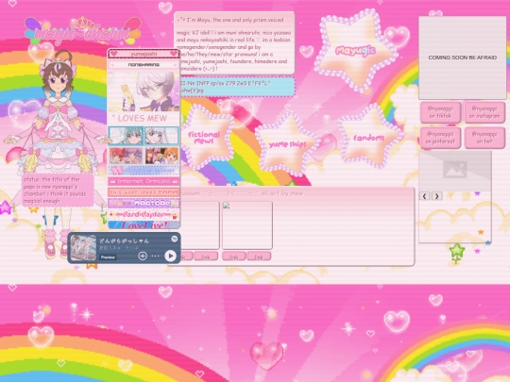Viewport: 510px width, 382px height.
Task: Visit @nyanappi on twt
Action: 484,138
